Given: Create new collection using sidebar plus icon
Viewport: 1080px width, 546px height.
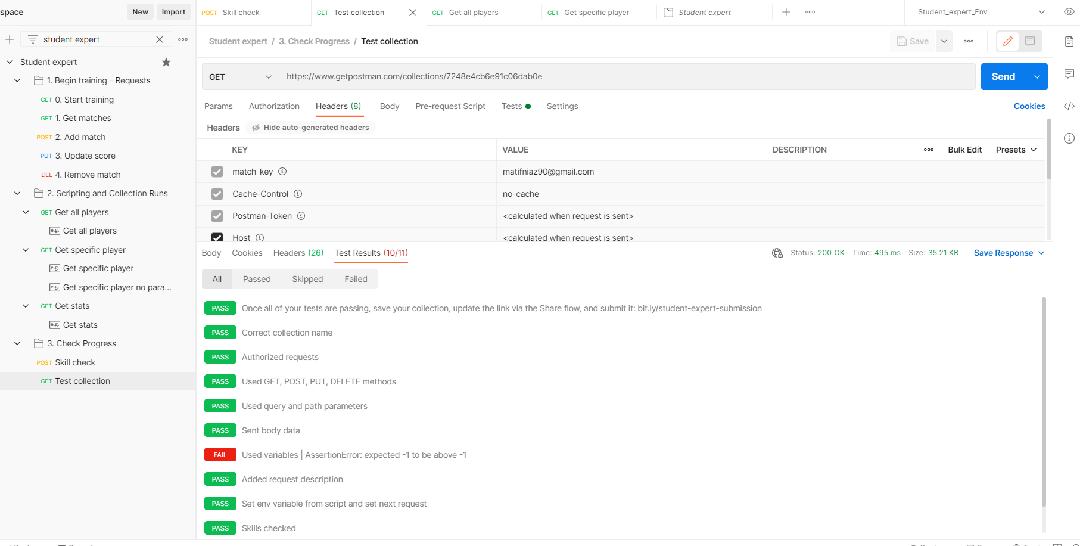Looking at the screenshot, I should pyautogui.click(x=10, y=39).
